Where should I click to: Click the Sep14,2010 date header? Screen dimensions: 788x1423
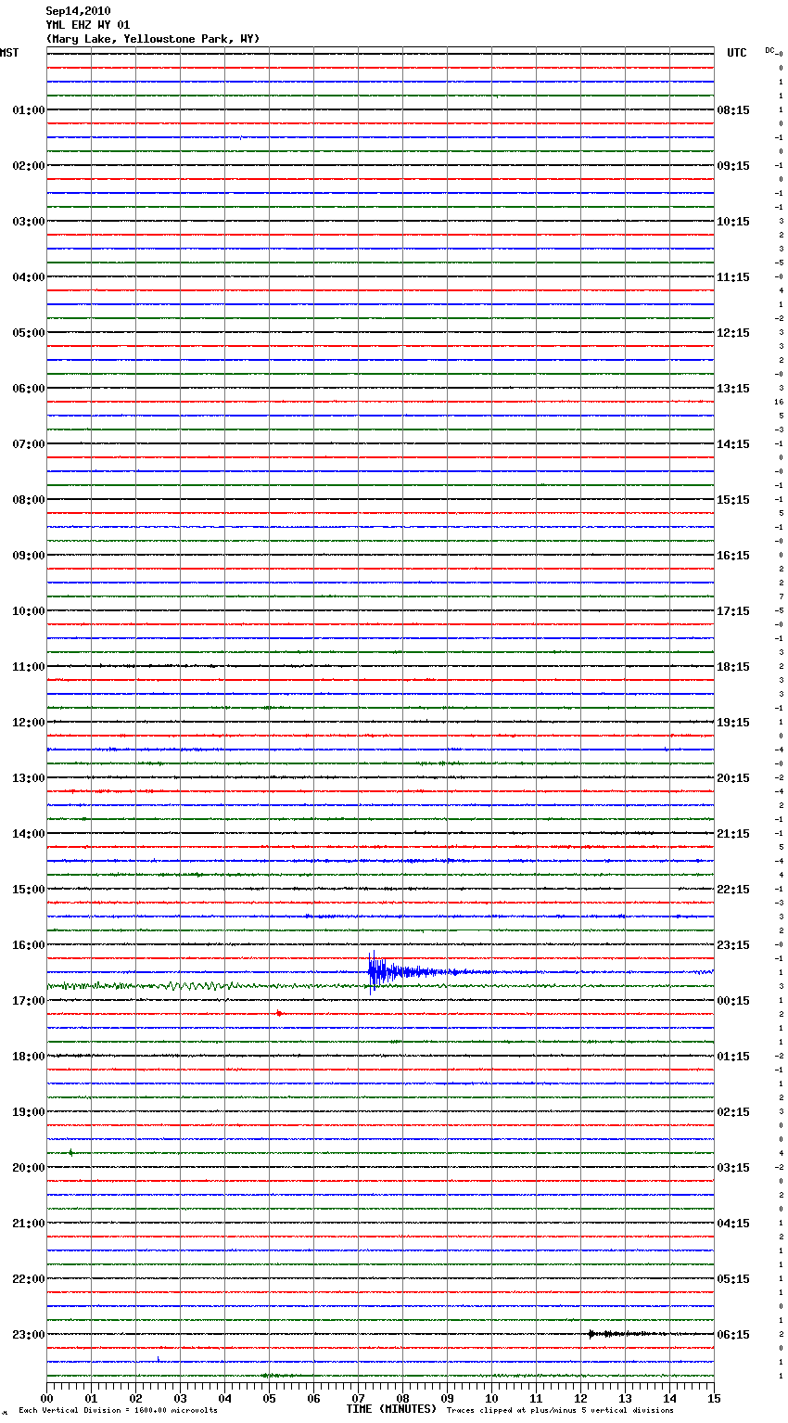[78, 11]
